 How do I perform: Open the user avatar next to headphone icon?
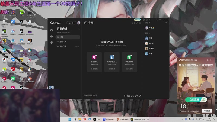point(79,23)
